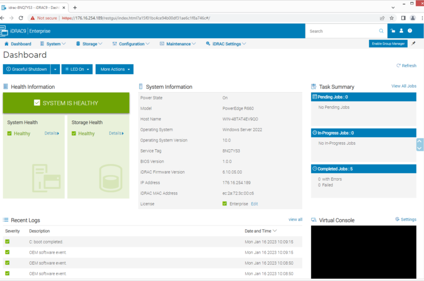Viewport: 424px width, 281px height.
Task: Go to the Dashboard menu item
Action: point(18,44)
